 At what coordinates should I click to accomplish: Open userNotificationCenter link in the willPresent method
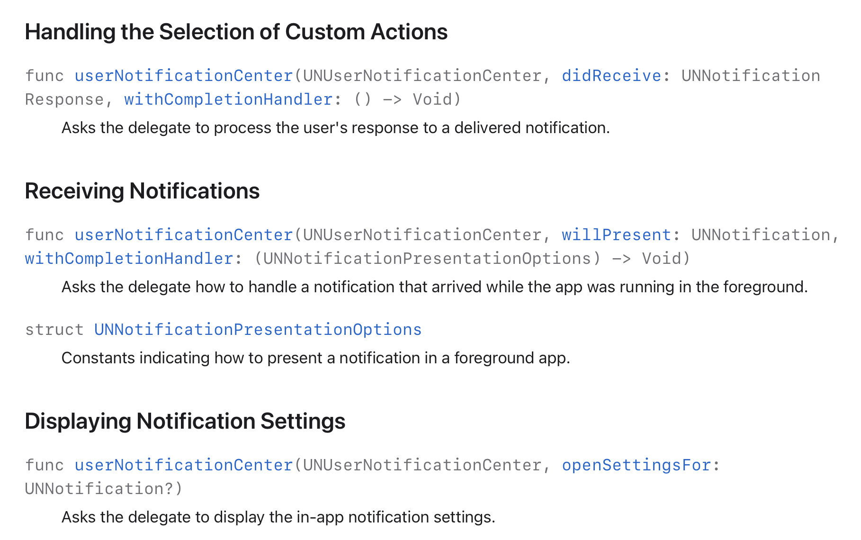184,235
